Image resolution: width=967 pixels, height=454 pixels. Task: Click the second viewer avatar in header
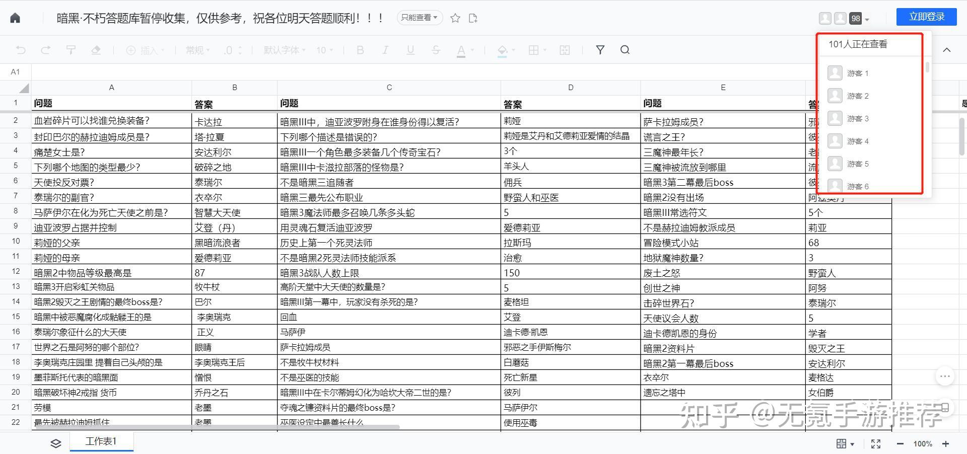tap(840, 19)
